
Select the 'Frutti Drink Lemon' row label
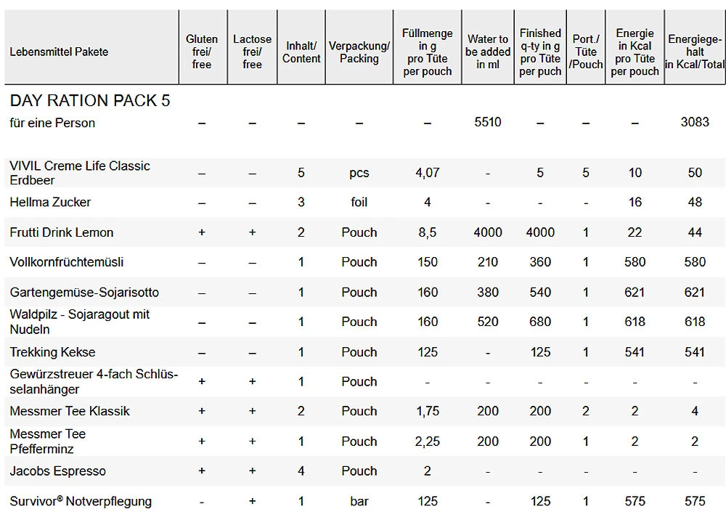tap(62, 232)
